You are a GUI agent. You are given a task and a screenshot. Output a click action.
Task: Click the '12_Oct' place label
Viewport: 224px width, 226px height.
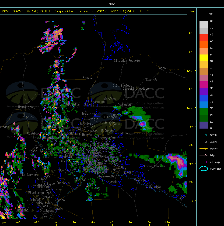point(121,167)
